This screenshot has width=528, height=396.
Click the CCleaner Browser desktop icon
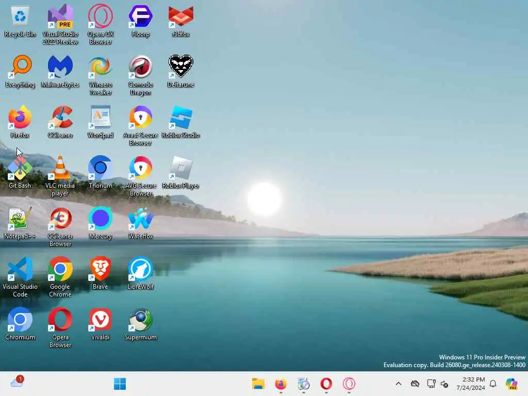[60, 227]
